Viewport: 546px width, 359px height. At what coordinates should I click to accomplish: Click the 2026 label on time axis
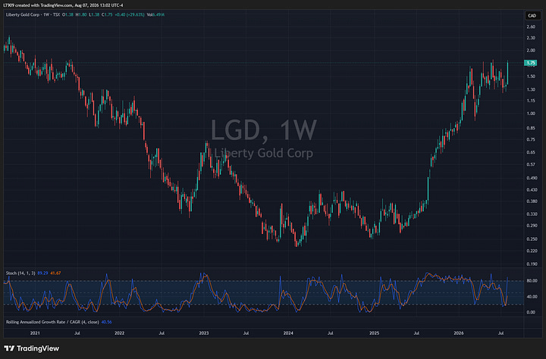[459, 333]
